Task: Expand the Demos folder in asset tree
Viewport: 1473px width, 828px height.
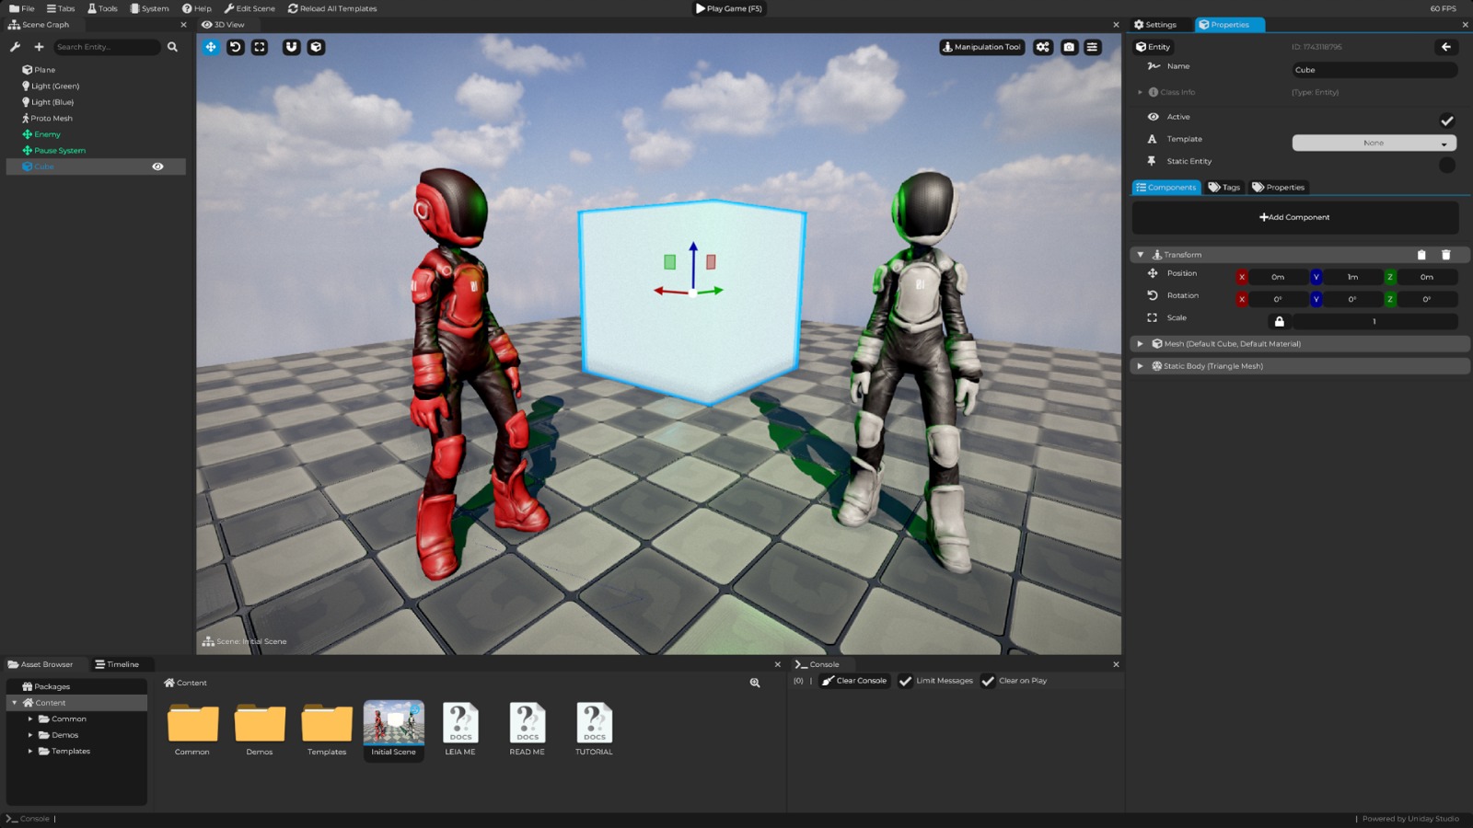Action: point(30,735)
